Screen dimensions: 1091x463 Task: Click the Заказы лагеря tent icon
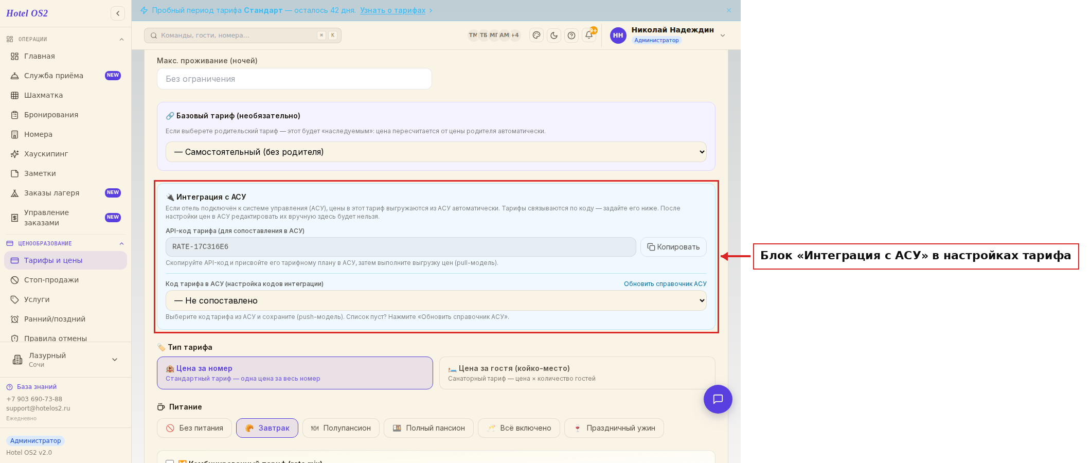point(15,193)
